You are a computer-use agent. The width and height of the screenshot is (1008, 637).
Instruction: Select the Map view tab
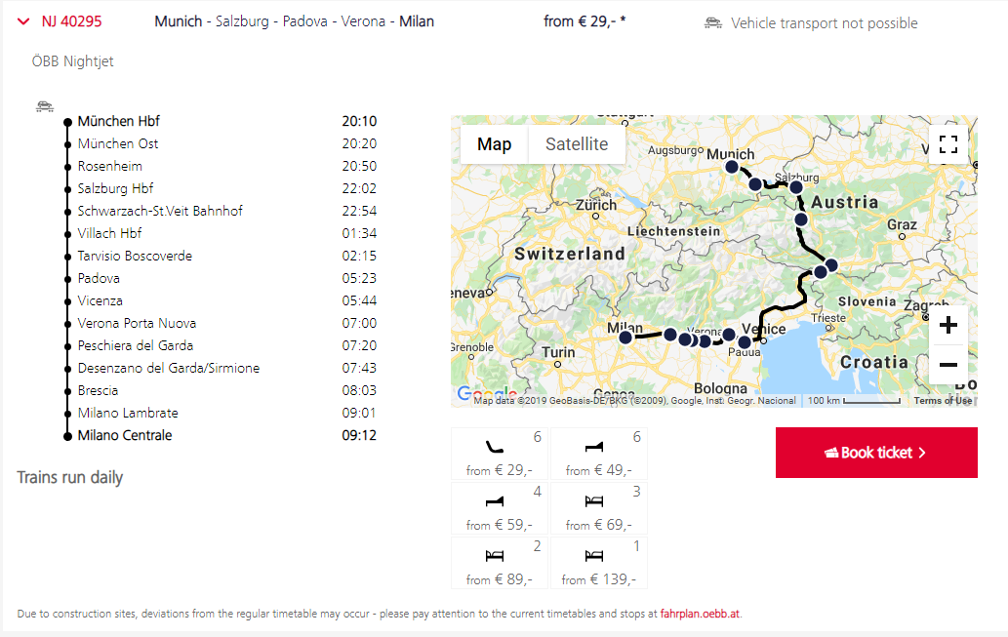click(494, 144)
